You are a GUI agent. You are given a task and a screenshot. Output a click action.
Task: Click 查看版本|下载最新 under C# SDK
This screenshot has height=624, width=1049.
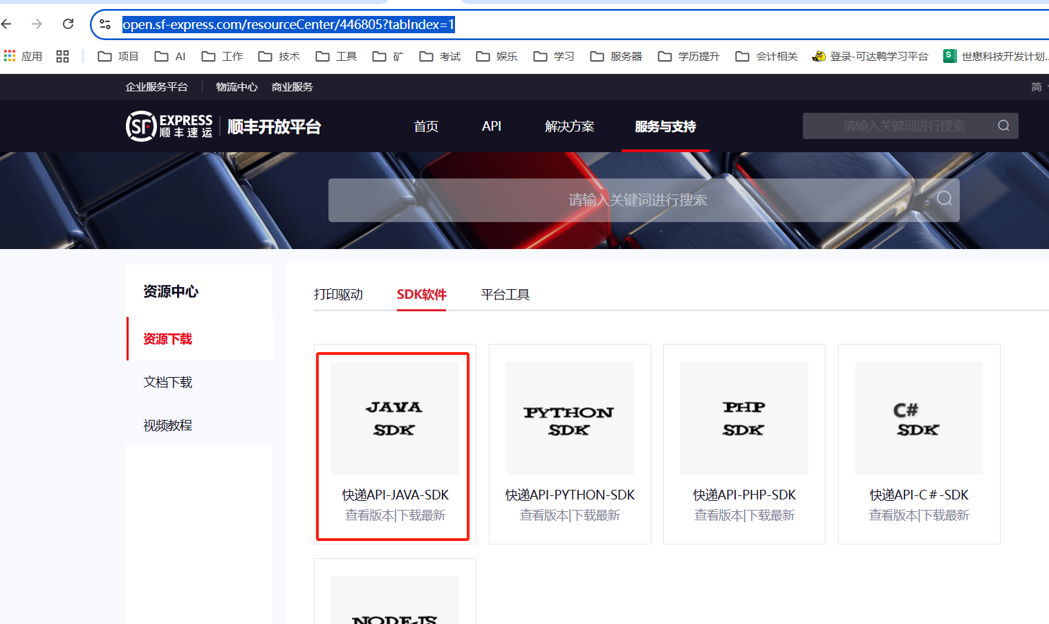click(x=919, y=515)
